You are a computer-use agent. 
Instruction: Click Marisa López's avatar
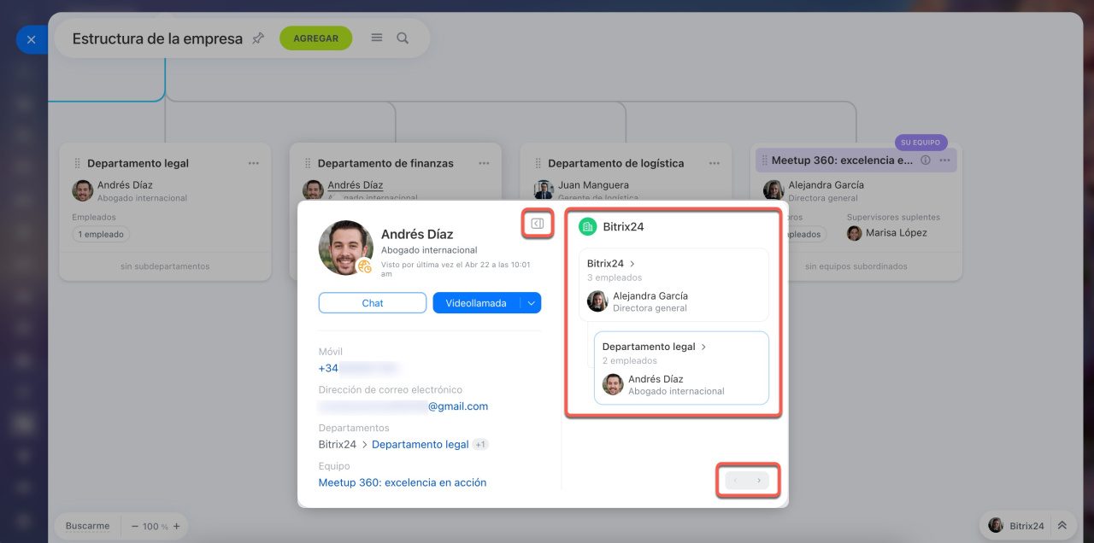pos(855,233)
